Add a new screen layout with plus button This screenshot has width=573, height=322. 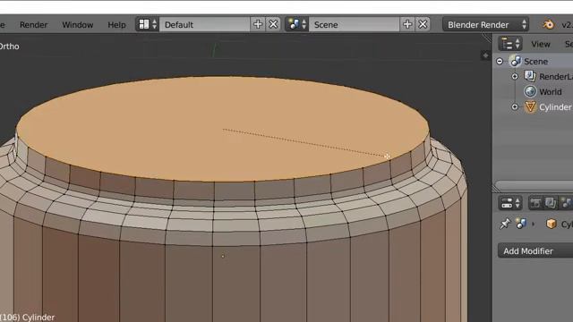click(x=258, y=24)
